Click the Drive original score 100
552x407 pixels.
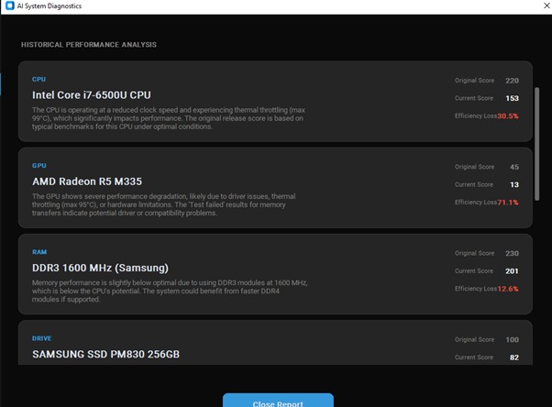(x=513, y=340)
